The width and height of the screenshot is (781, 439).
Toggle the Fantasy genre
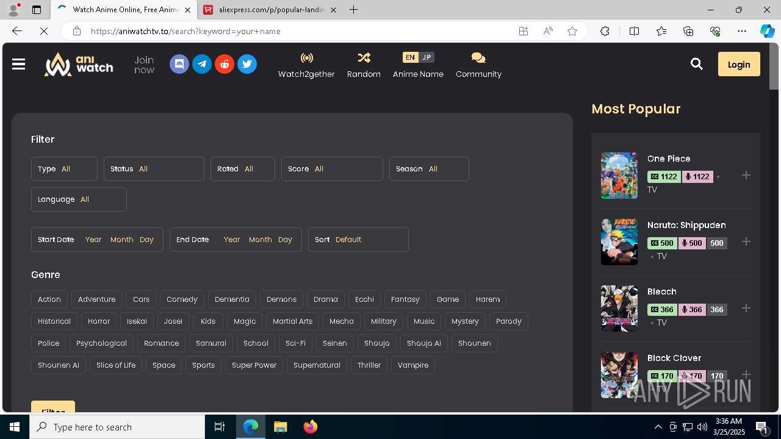[405, 299]
